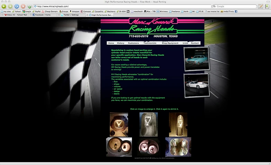
Task: Open the Cheap Domain bookmark
Action: (49, 11)
